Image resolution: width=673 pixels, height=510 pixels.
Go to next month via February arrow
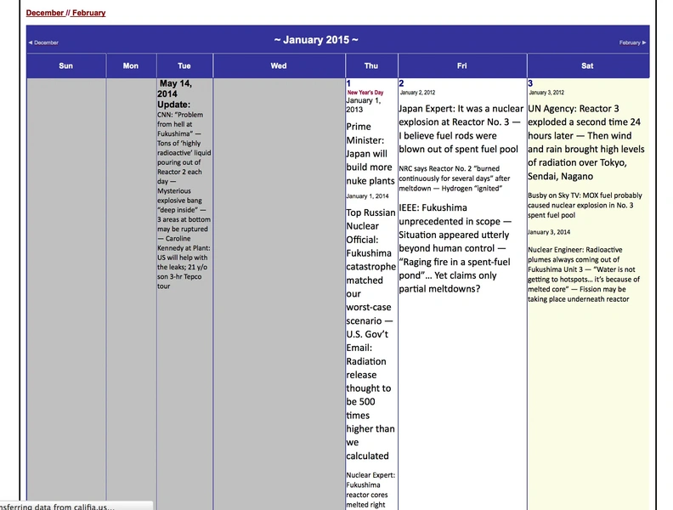coord(633,42)
